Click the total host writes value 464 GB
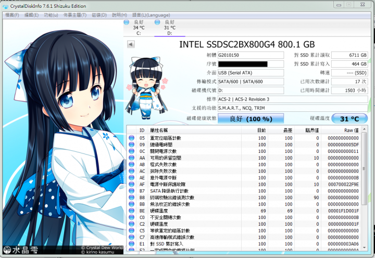Viewport: 375px width, 258px height. (x=349, y=64)
